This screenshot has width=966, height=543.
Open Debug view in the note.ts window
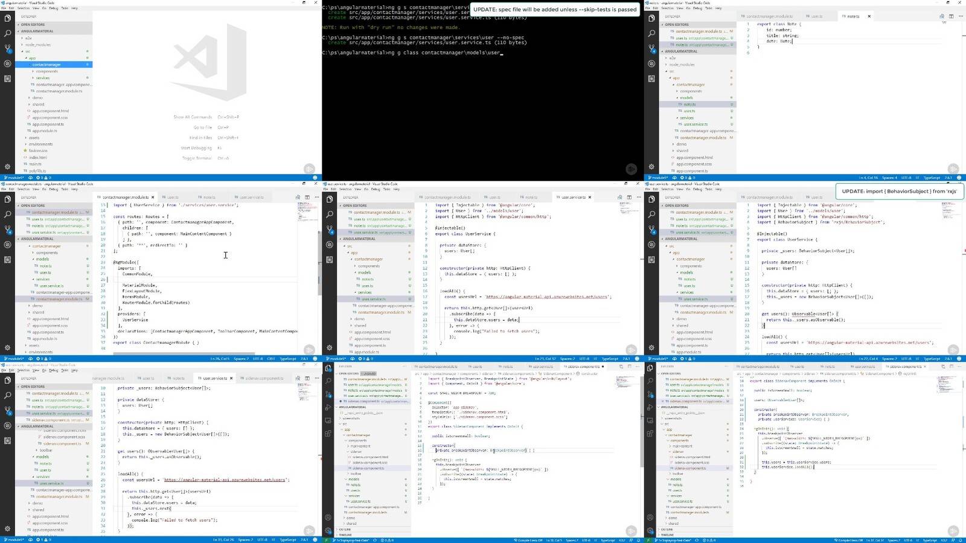[x=651, y=63]
